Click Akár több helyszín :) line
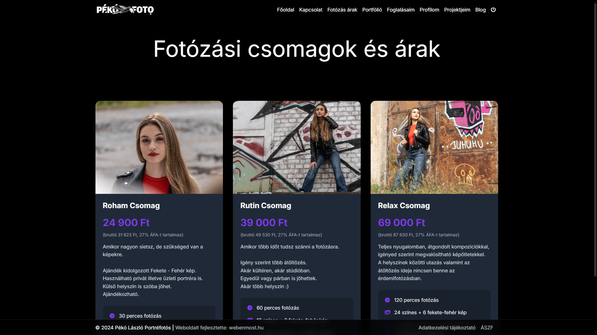The width and height of the screenshot is (597, 335). [x=264, y=286]
